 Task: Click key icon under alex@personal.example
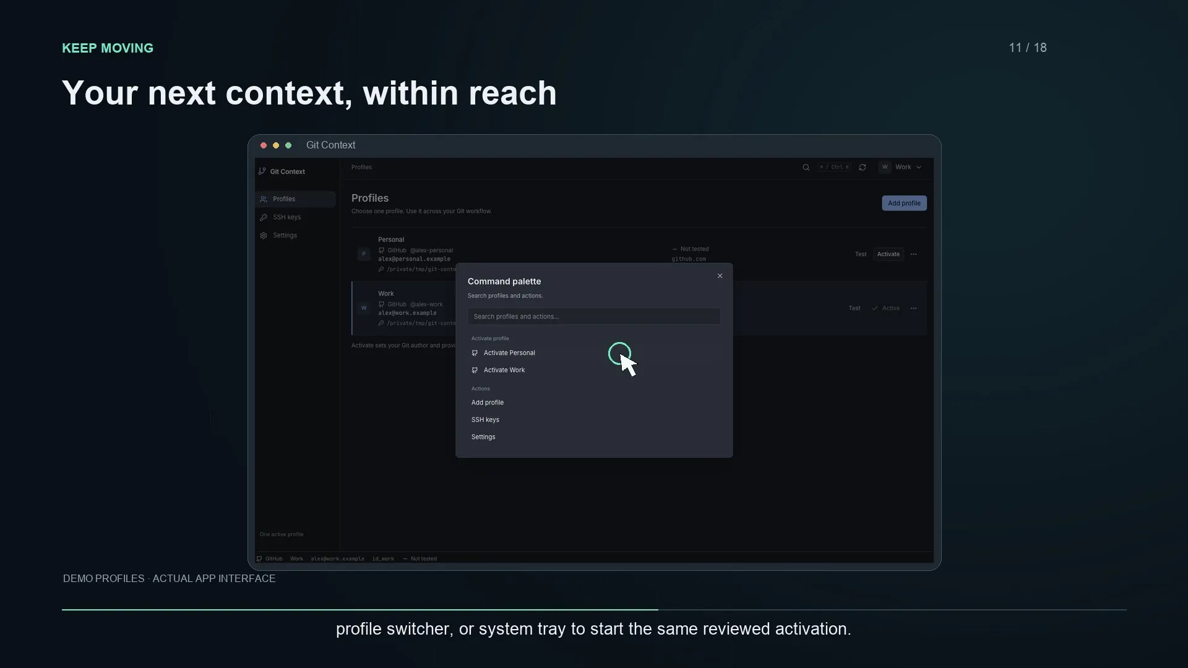(x=381, y=269)
